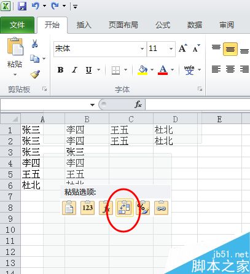Open the Name Box dropdown arrow

click(92, 105)
